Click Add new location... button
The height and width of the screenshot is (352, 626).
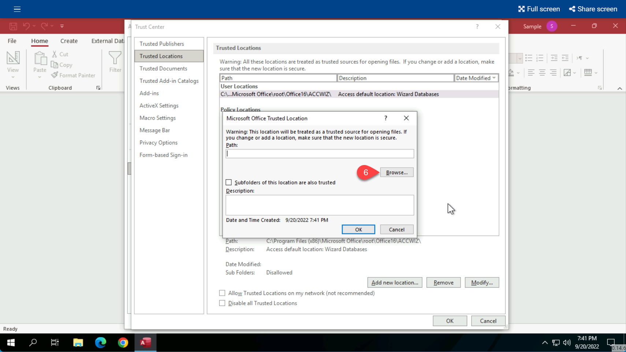coord(395,282)
